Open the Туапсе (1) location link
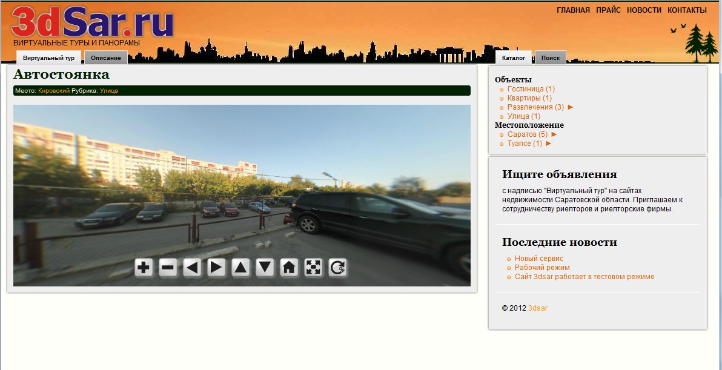The height and width of the screenshot is (370, 722). point(525,144)
